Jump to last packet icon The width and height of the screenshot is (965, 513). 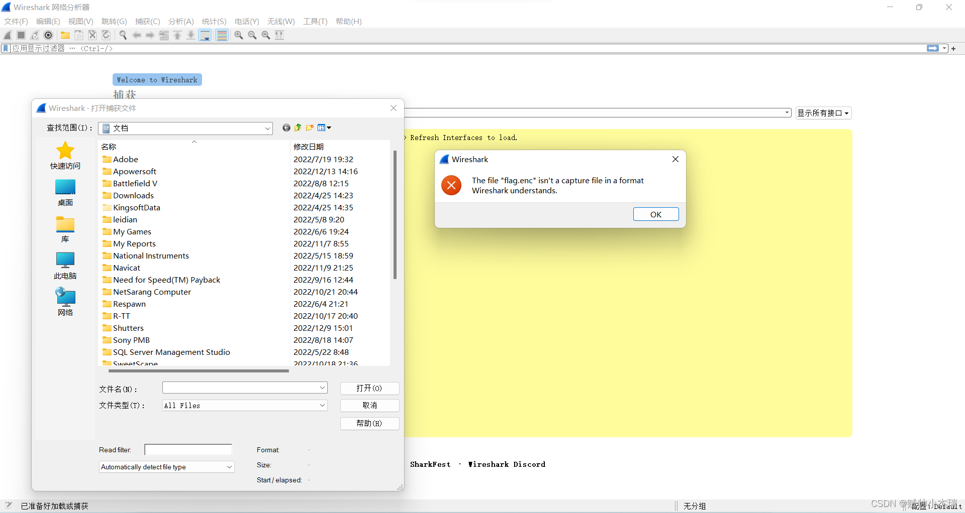[x=191, y=35]
